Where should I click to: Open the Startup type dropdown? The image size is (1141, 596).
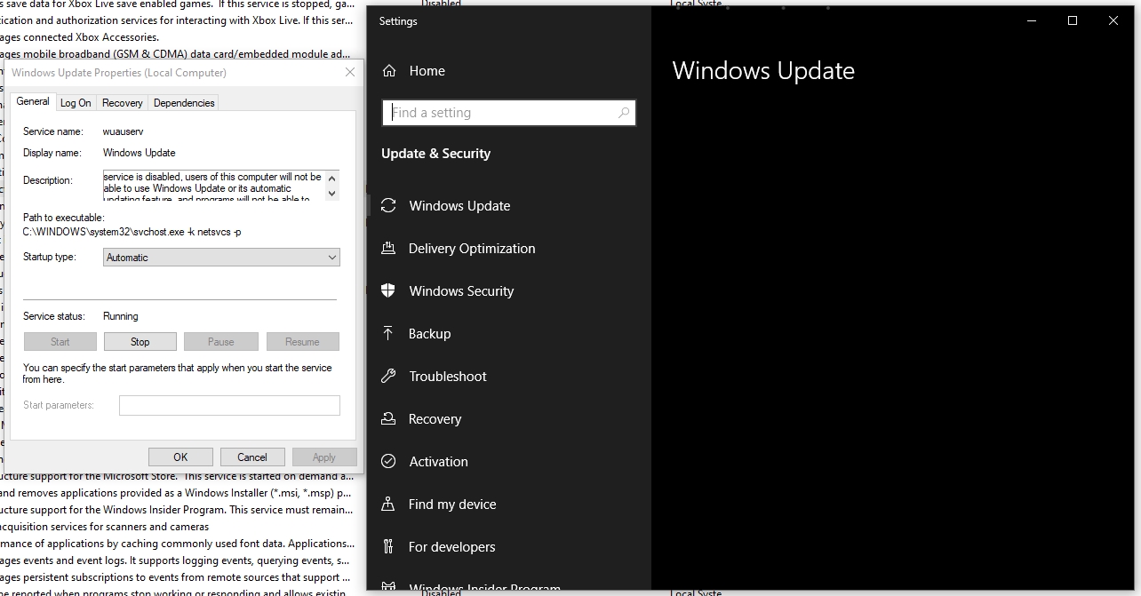pos(221,258)
